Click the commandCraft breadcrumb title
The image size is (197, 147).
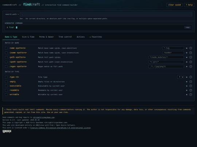[x=10, y=5]
